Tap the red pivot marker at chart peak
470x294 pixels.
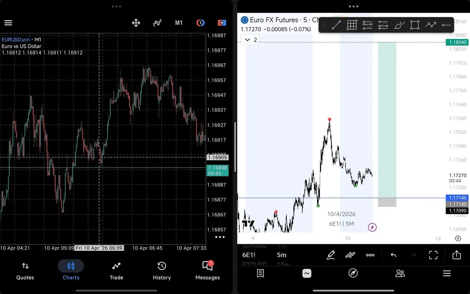(329, 119)
